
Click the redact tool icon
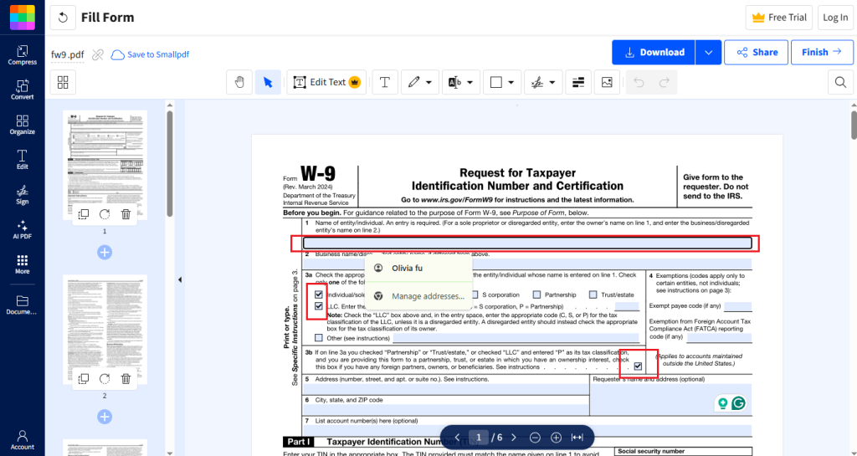coord(578,83)
